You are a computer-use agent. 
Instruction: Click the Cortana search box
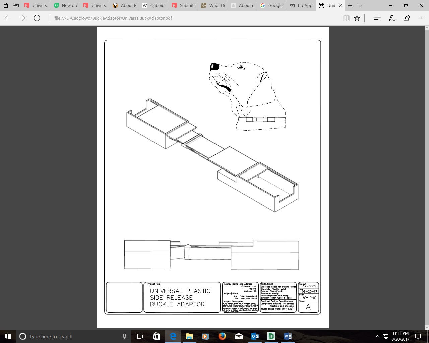click(72, 336)
